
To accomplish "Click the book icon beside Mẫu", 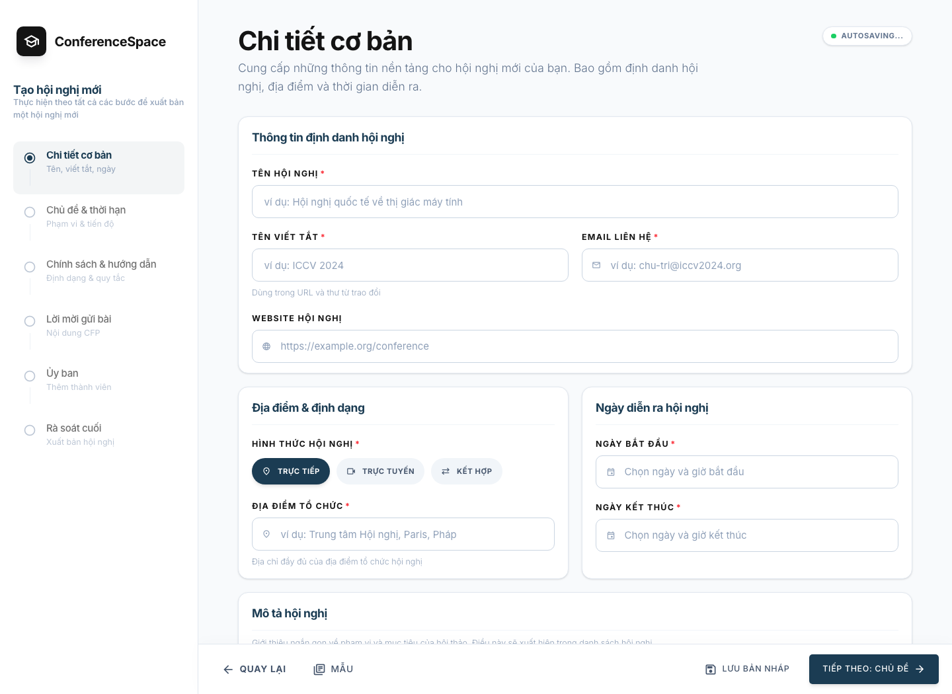I will pyautogui.click(x=319, y=669).
